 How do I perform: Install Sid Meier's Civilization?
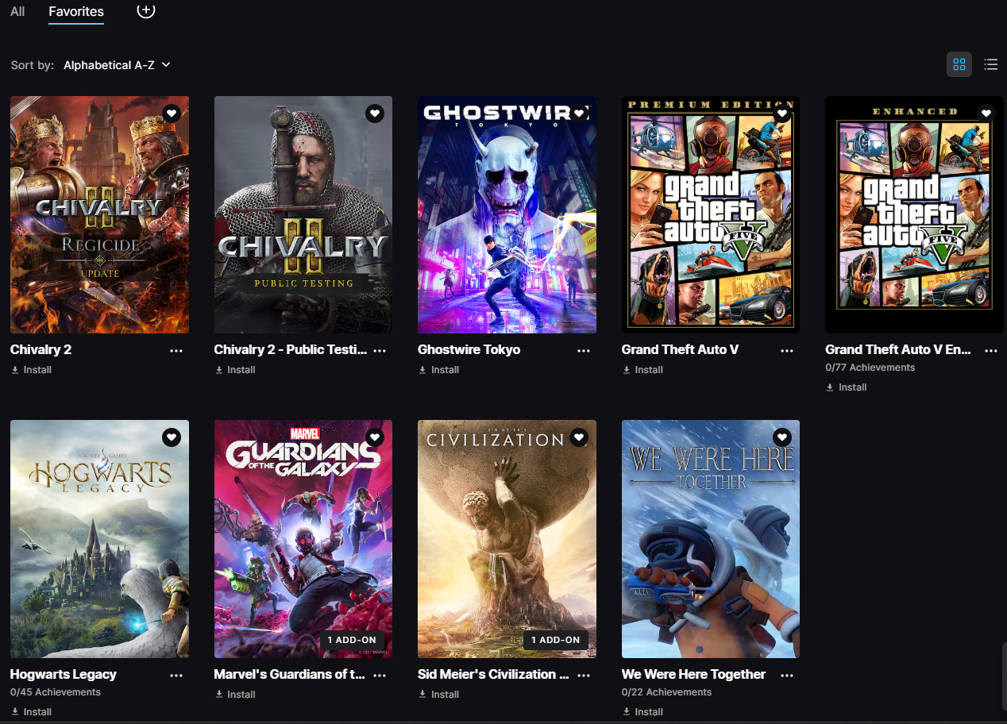439,695
